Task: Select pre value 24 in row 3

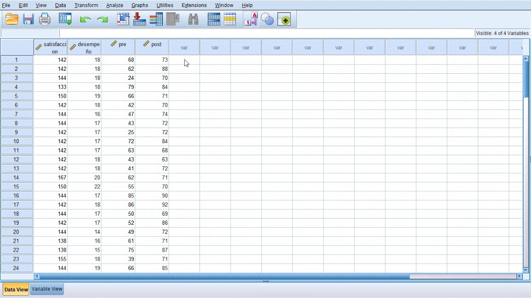Action: point(118,78)
